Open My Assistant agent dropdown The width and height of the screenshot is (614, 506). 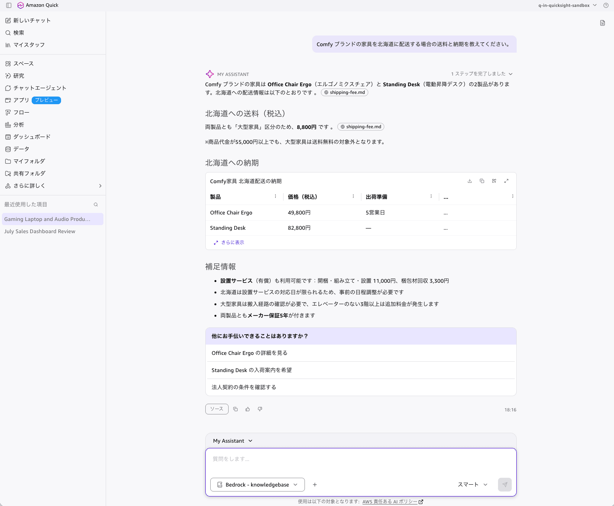[x=233, y=441]
